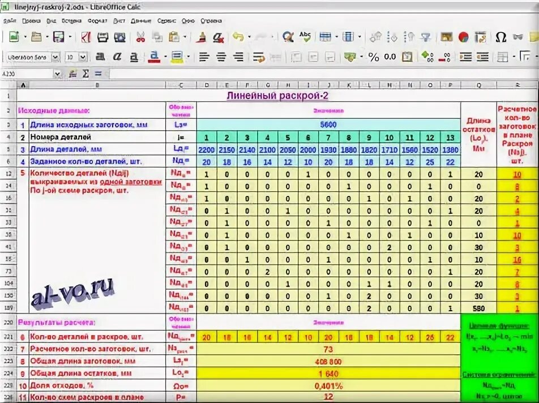This screenshot has width=539, height=403.
Task: Toggle underline formatting
Action: (x=134, y=57)
